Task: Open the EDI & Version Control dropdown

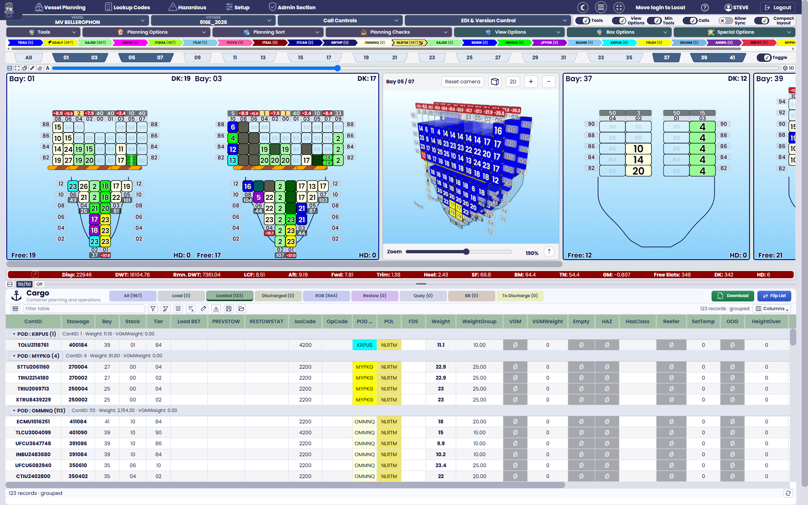Action: (x=488, y=20)
